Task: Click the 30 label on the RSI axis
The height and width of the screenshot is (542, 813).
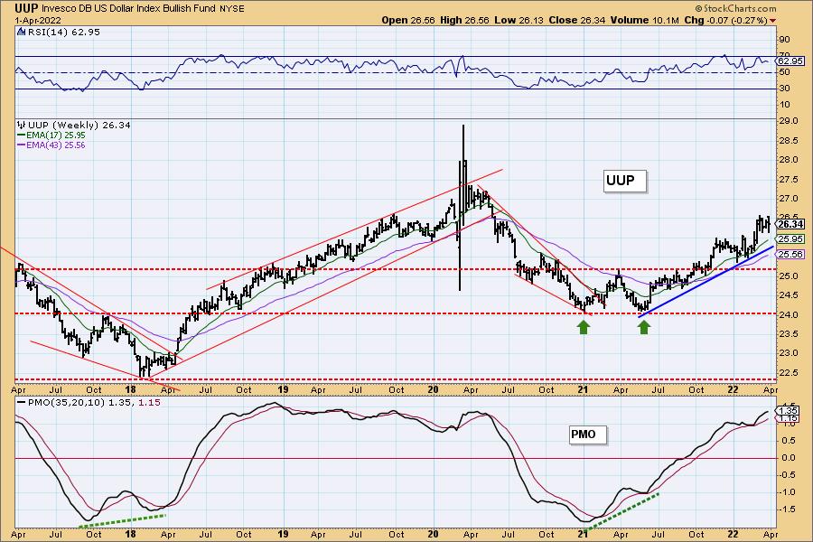Action: [x=784, y=89]
